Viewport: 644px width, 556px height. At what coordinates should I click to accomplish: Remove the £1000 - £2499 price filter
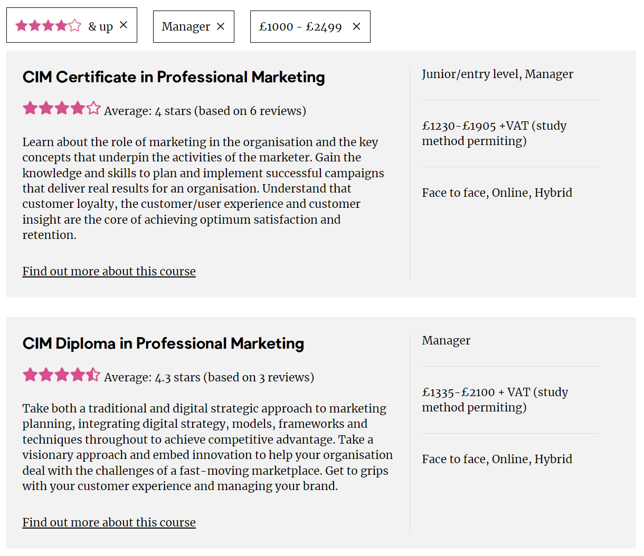click(356, 26)
